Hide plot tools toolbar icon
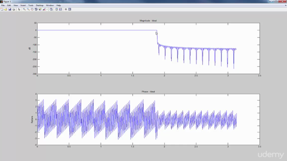This screenshot has width=287, height=161. click(x=66, y=9)
